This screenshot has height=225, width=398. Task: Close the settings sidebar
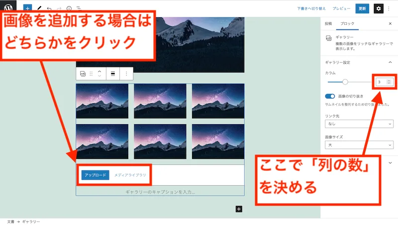coord(390,23)
